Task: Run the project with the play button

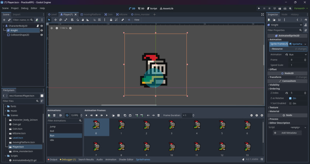Action: point(259,8)
